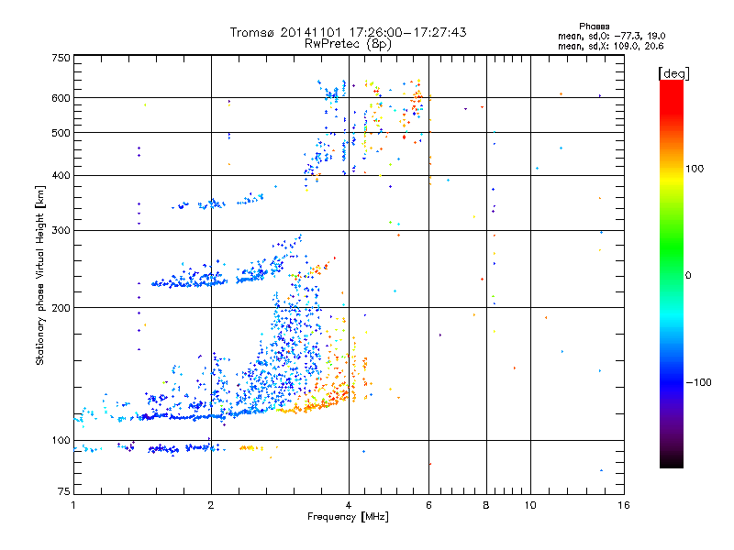The height and width of the screenshot is (550, 734).
Task: Click the x-axis label '1'
Action: click(x=73, y=505)
